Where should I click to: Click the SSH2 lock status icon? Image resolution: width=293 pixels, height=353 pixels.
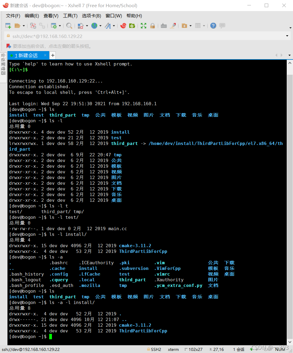[148, 349]
